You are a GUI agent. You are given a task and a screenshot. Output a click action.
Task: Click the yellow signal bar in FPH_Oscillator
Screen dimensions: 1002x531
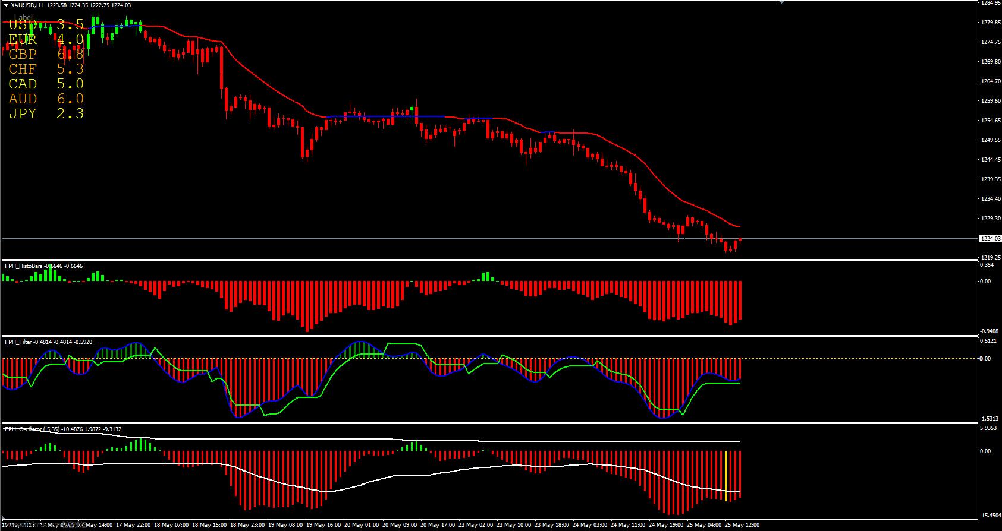point(726,475)
